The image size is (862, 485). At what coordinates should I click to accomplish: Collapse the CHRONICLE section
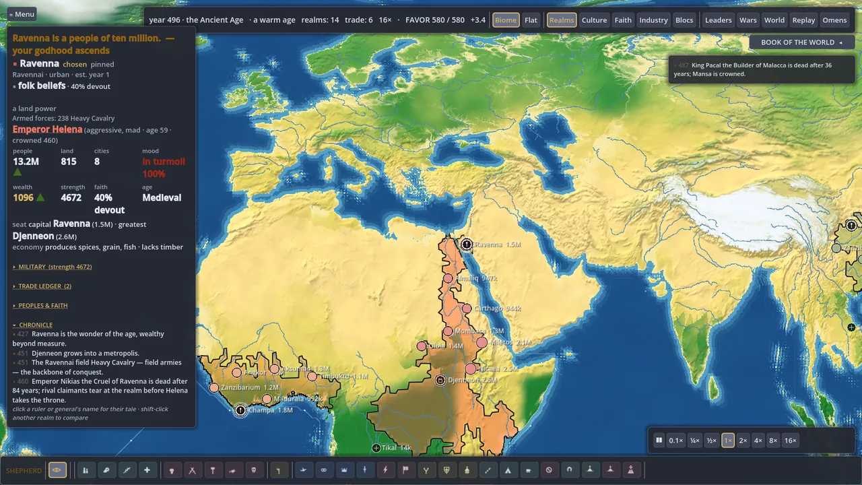click(x=32, y=325)
